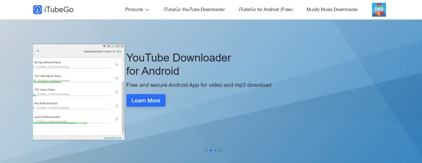The image size is (422, 163).
Task: Click the "15 minutes remaining" status text
Action: pyautogui.click(x=58, y=108)
